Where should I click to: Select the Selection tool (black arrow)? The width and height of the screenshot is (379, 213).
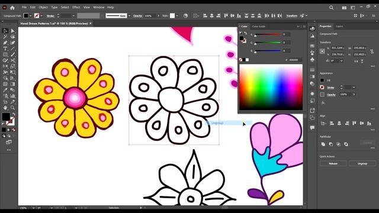point(5,31)
